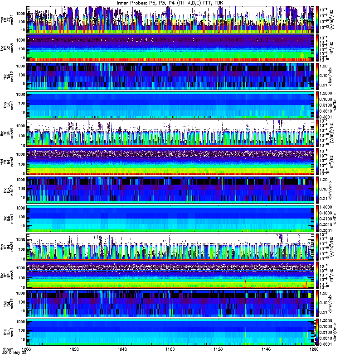Screen dimensions: 340x362
Task: Click the 'thd fff 64 scm3' y-axis label
Action: click(x=7, y=162)
